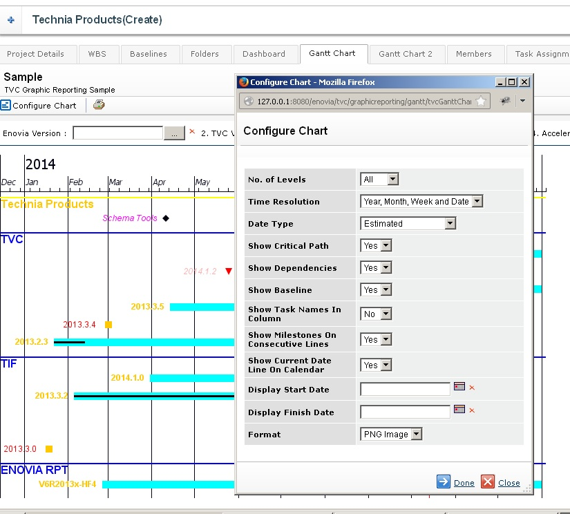This screenshot has height=514, width=570.
Task: Click the Close link in dialog
Action: (x=509, y=483)
